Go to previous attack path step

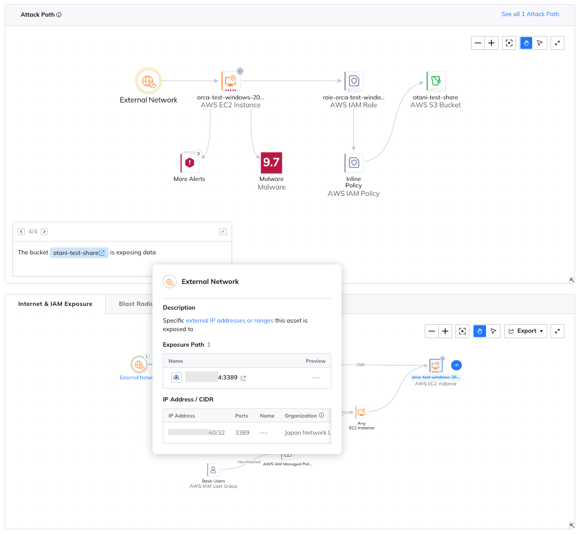21,232
